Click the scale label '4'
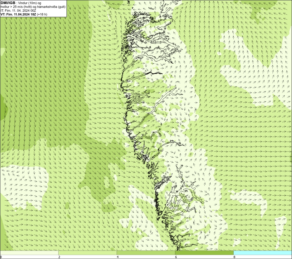 [117, 257]
